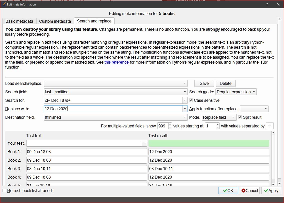The image size is (284, 203).
Task: Click the values separated by field
Action: pos(269,126)
